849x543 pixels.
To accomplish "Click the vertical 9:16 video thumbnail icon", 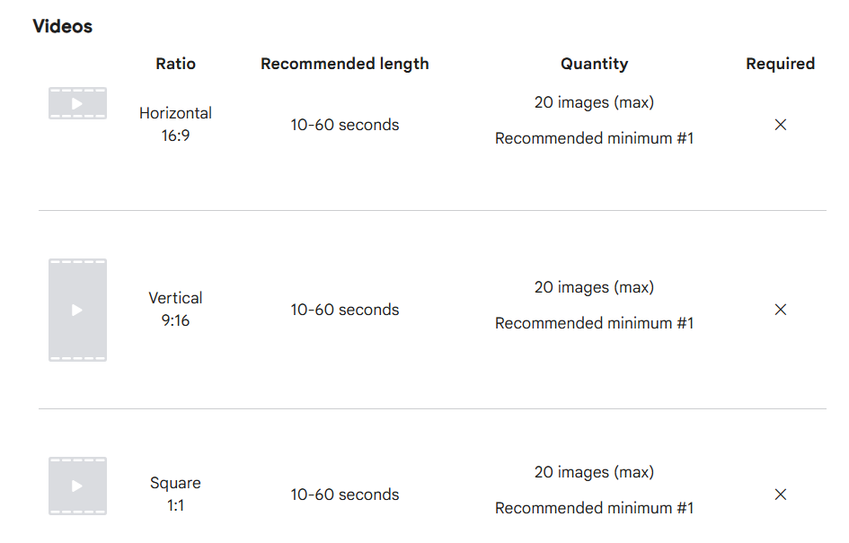I will click(77, 310).
